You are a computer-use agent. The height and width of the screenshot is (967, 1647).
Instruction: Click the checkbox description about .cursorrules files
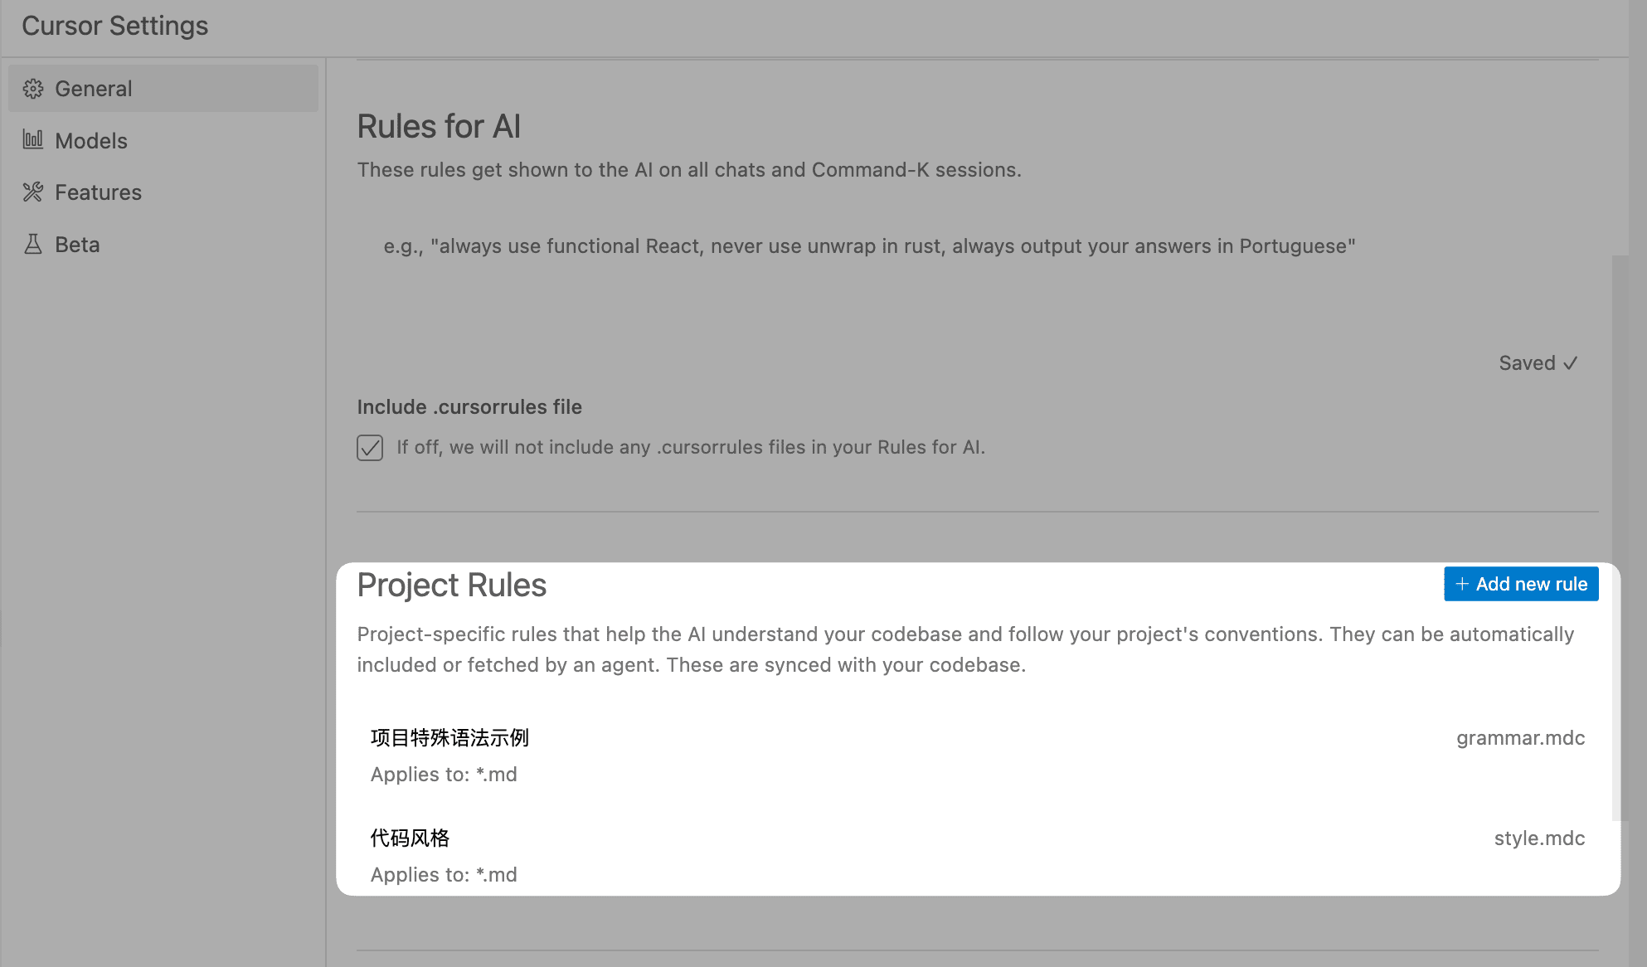click(691, 448)
